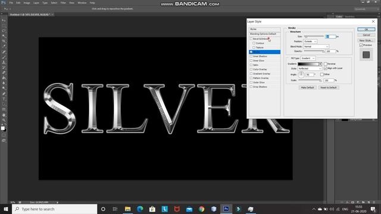Click the New Style button
The width and height of the screenshot is (381, 214).
pos(366,40)
